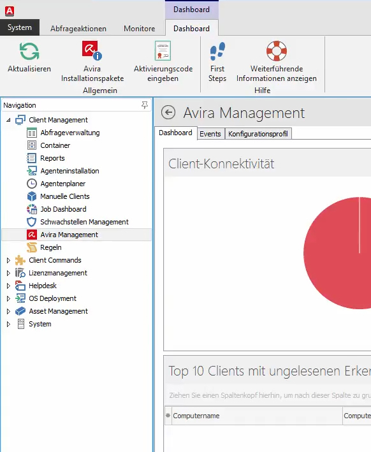The image size is (371, 452).
Task: Open Job Dashboard in the navigation tree
Action: point(63,209)
